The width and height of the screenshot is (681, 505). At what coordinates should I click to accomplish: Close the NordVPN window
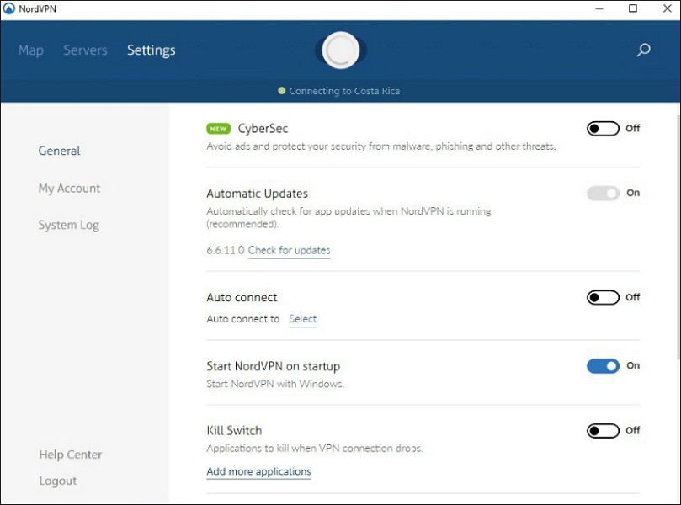[668, 8]
